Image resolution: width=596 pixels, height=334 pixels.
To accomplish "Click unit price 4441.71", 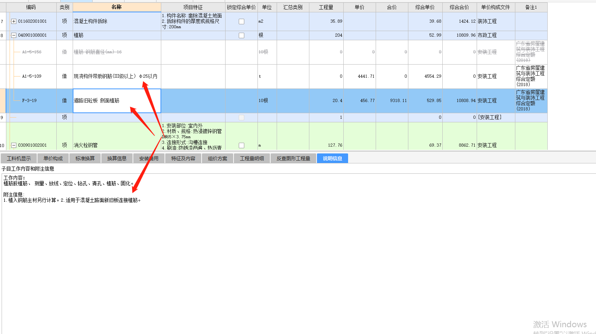I will pos(366,77).
